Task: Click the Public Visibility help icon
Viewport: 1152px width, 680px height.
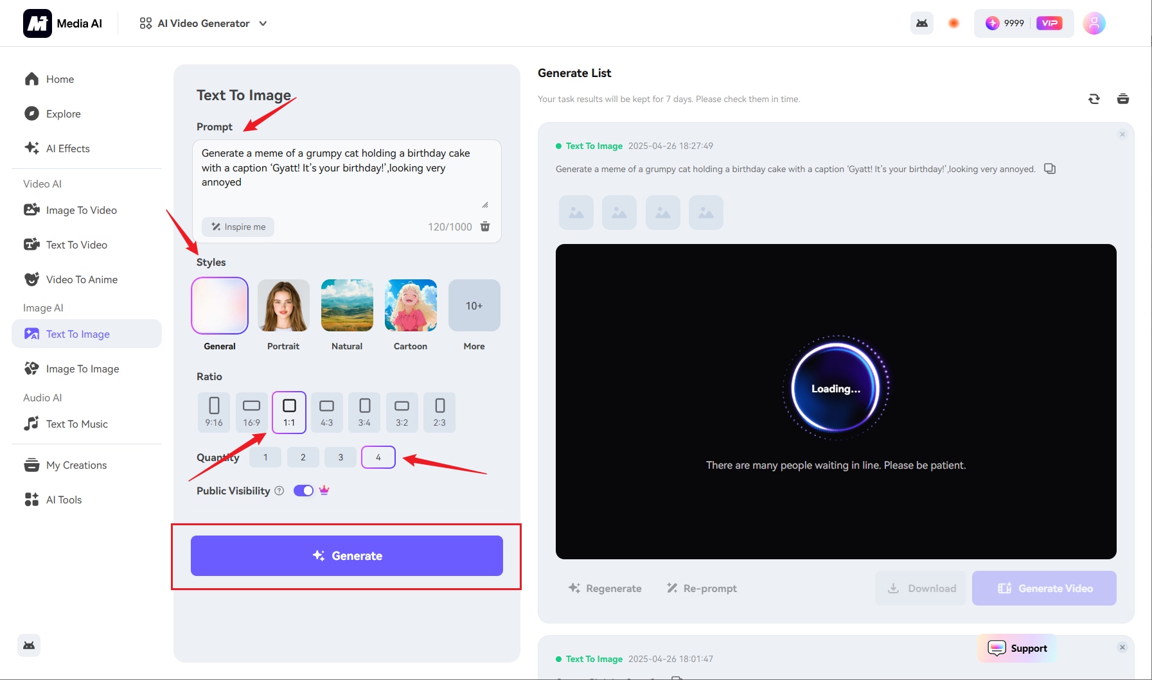Action: tap(279, 491)
